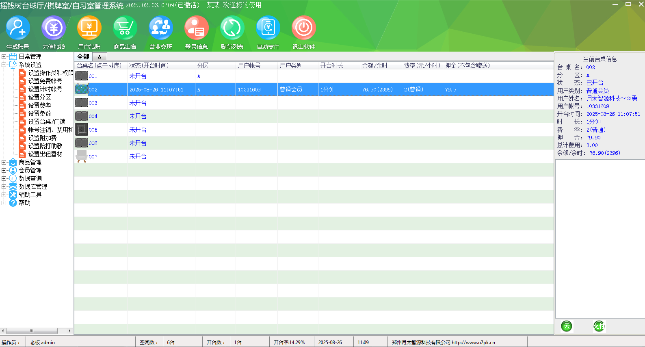Click 退出软件 power icon to exit
The height and width of the screenshot is (347, 645).
[304, 28]
